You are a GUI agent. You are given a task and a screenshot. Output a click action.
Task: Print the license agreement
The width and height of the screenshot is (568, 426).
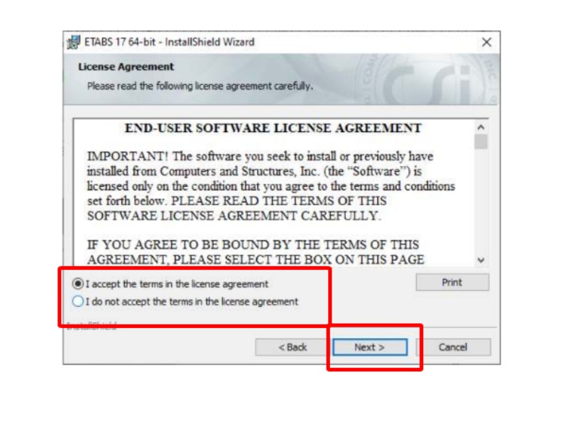(452, 282)
